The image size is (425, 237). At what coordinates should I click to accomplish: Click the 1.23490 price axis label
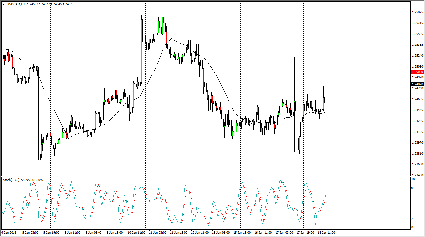pos(417,175)
